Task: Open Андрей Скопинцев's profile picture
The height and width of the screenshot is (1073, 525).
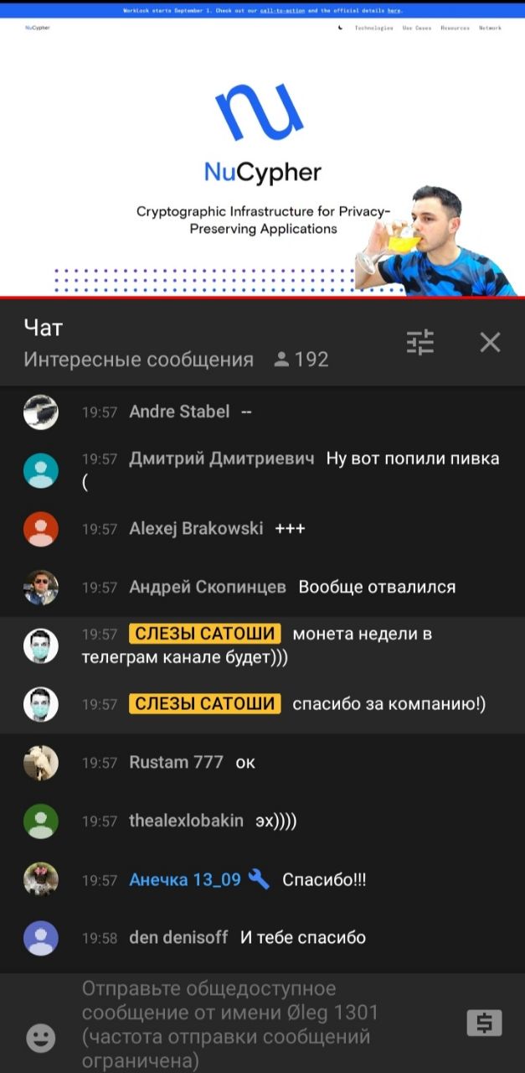Action: [x=41, y=588]
